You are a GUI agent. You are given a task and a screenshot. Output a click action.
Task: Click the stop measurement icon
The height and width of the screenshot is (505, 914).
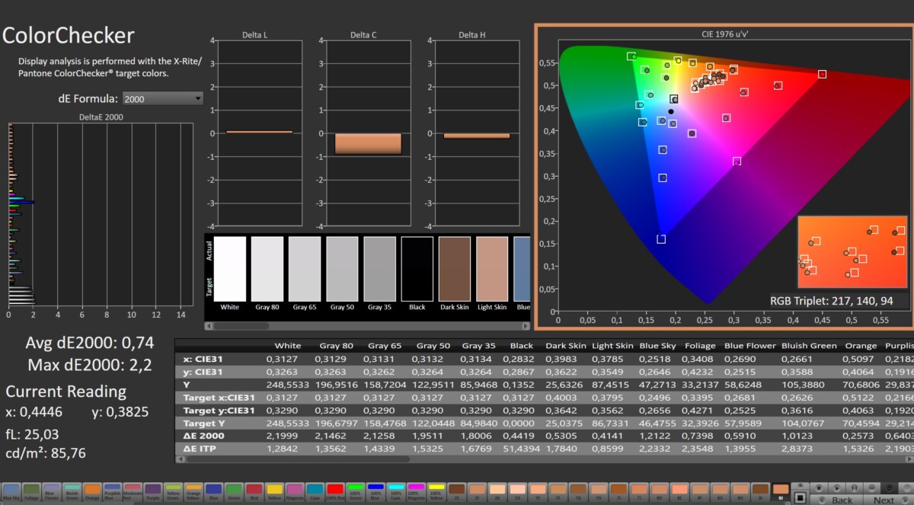[x=820, y=487]
